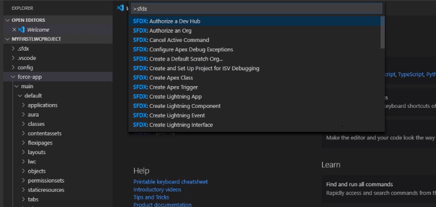Choose SFDX: Create a Default Scratch Org
The height and width of the screenshot is (207, 436).
tap(178, 59)
